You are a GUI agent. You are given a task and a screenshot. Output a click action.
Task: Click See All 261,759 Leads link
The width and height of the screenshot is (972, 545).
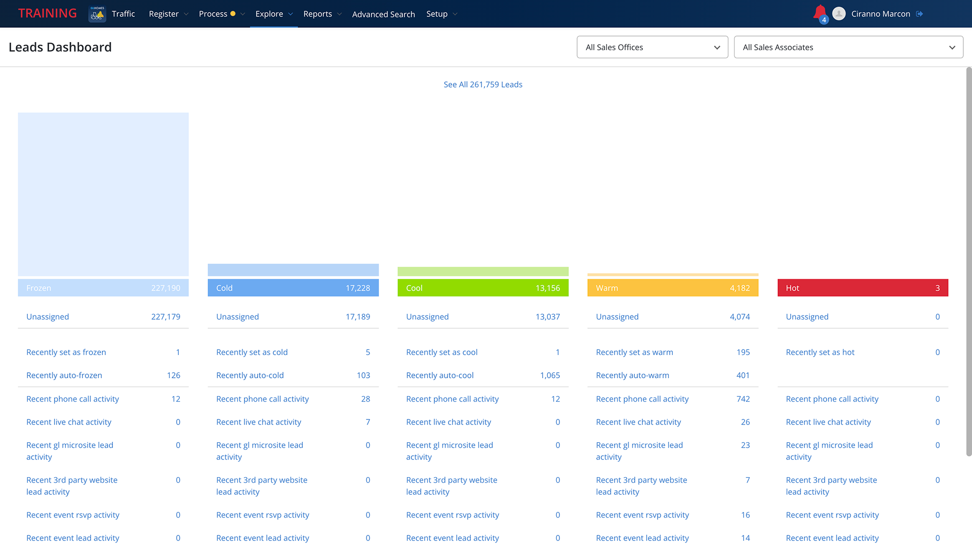483,85
